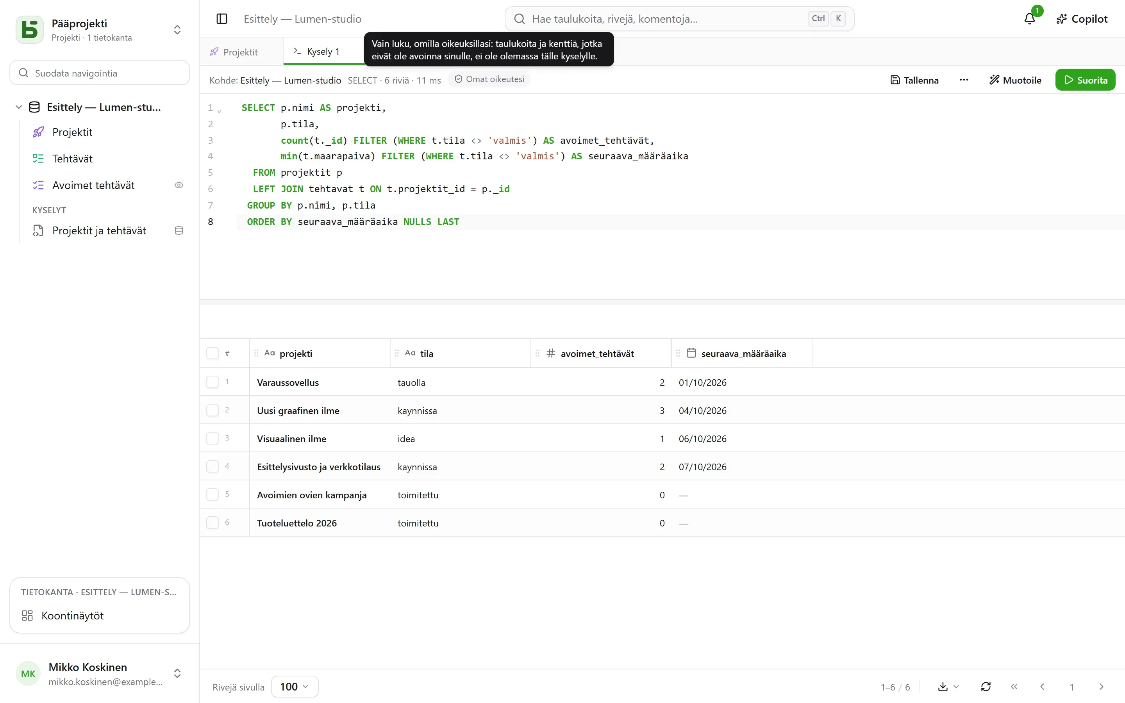This screenshot has width=1125, height=703.
Task: Expand the Mikko Koskinen user menu
Action: [x=177, y=674]
